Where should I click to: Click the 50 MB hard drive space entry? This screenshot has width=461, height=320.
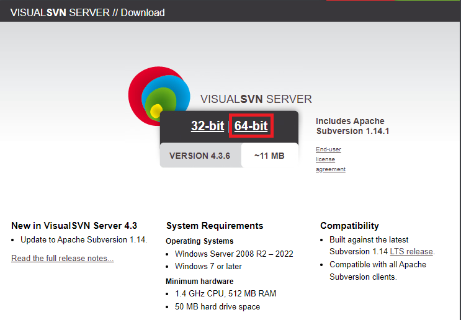tap(217, 307)
